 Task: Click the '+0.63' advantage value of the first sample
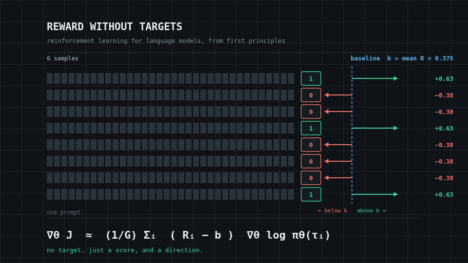pyautogui.click(x=444, y=79)
